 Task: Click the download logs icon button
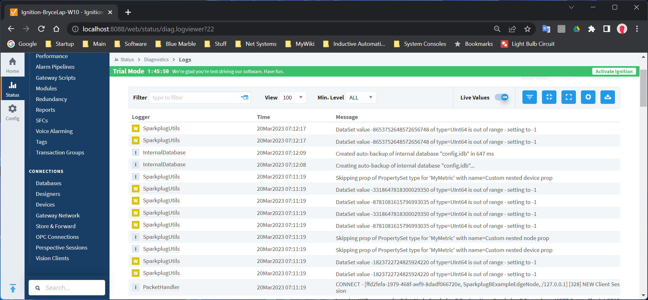coord(607,97)
